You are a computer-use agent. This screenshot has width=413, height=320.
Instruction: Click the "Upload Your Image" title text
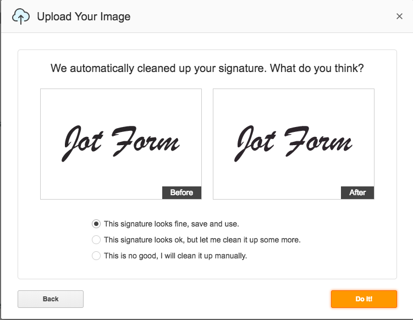(x=84, y=16)
